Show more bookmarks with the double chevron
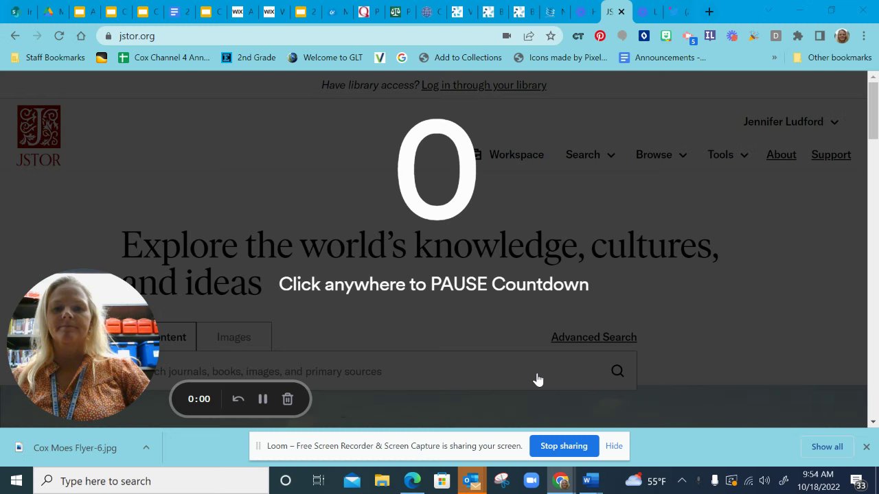The width and height of the screenshot is (879, 494). pos(774,58)
